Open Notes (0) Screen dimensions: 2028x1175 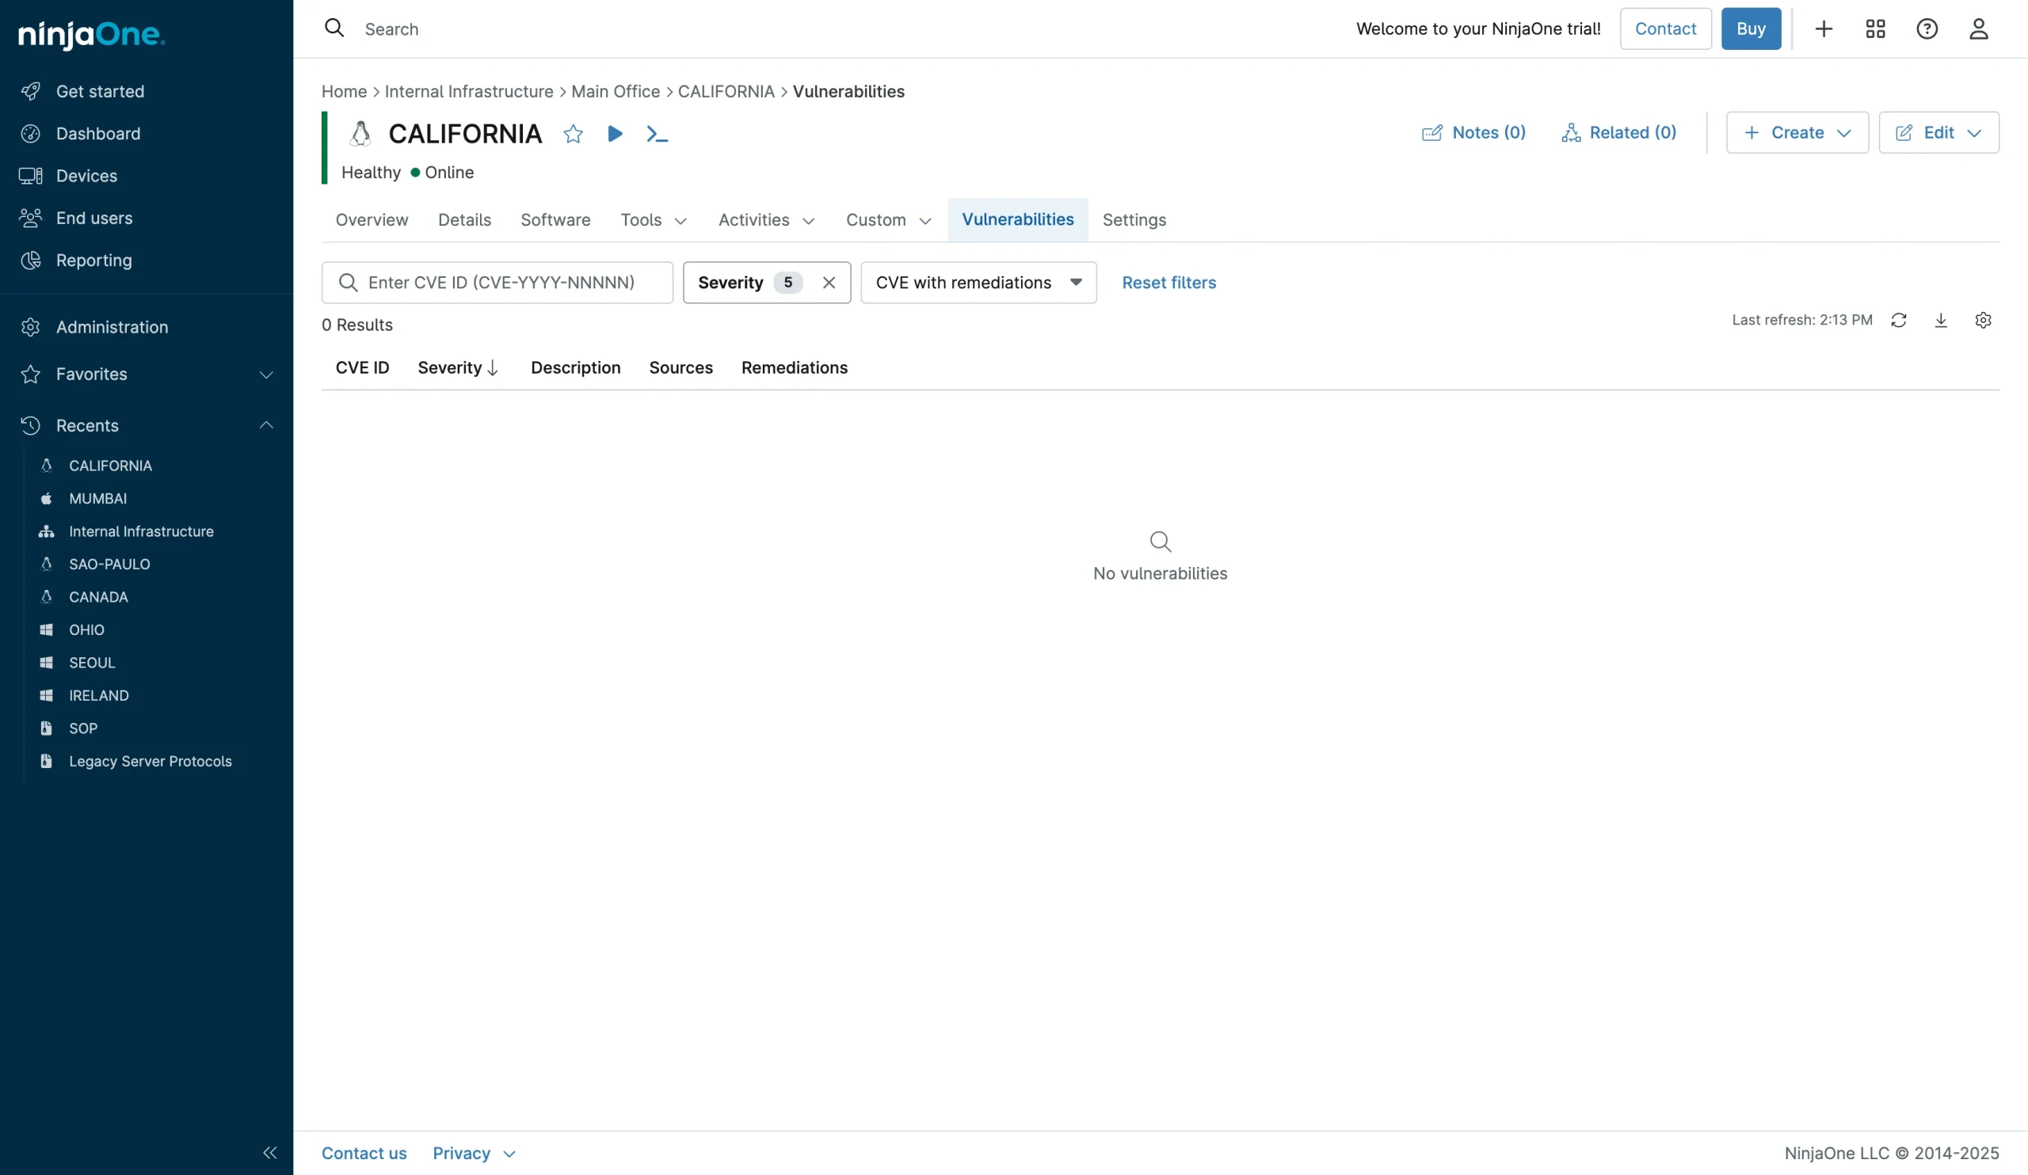[1473, 133]
